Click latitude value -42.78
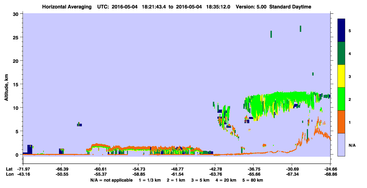The width and height of the screenshot is (367, 188). click(215, 169)
